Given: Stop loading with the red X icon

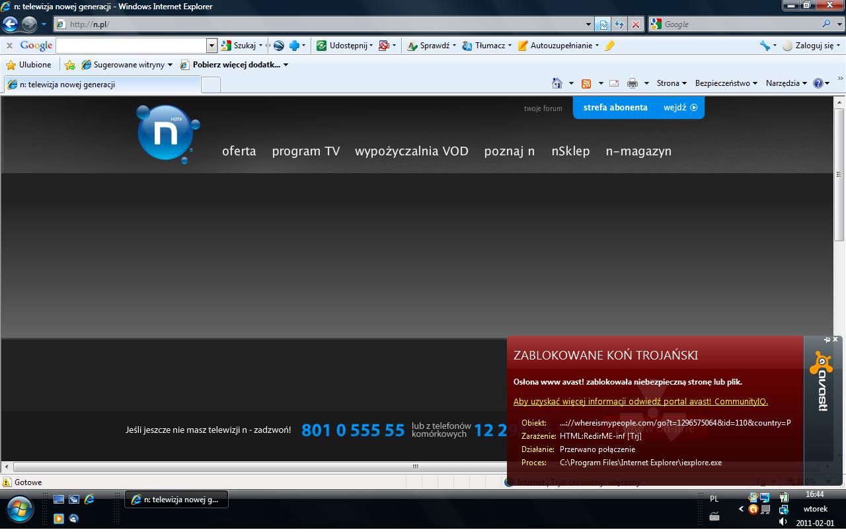Looking at the screenshot, I should pos(636,24).
